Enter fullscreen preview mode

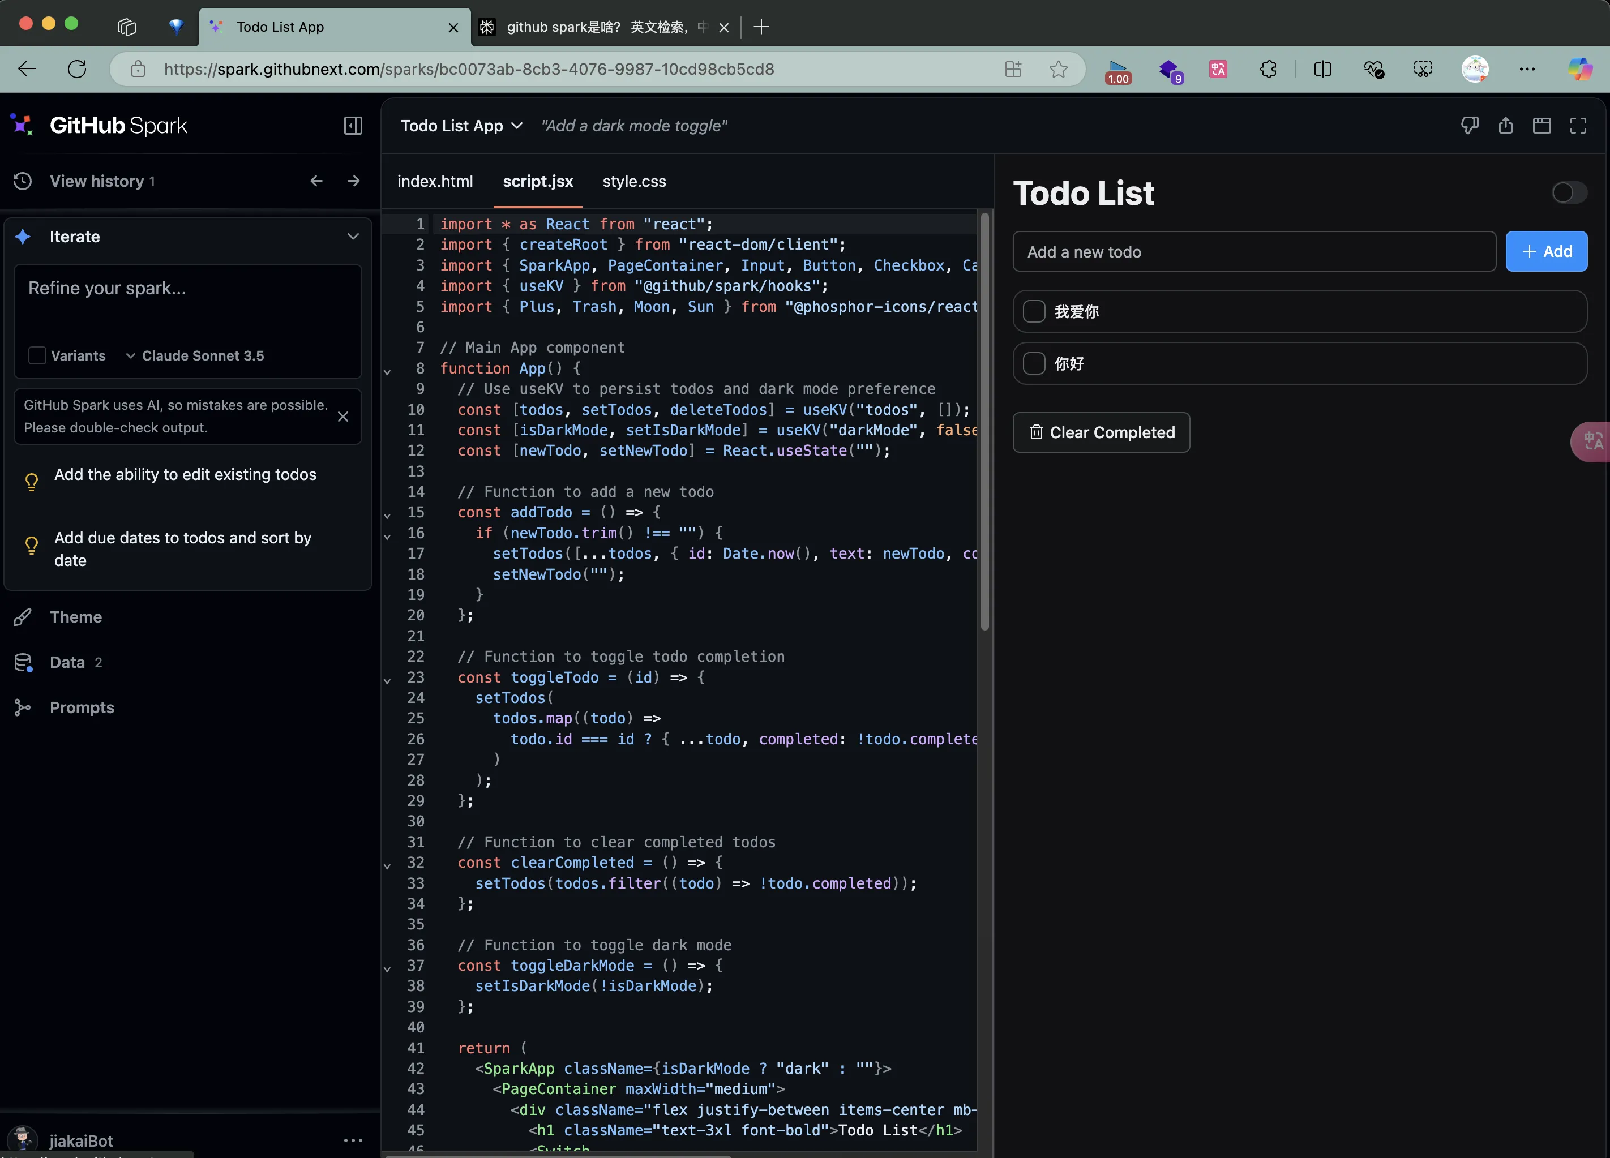coord(1578,126)
